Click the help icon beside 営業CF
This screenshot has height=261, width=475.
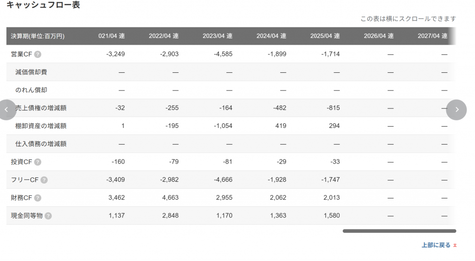[38, 54]
